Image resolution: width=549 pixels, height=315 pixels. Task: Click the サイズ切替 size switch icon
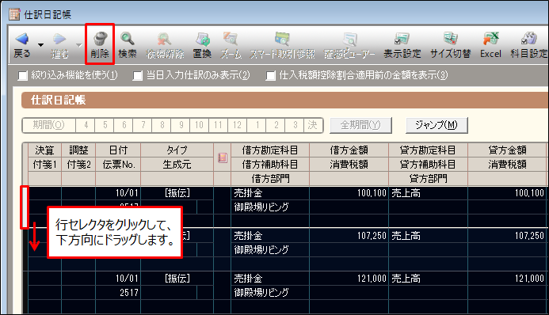450,39
